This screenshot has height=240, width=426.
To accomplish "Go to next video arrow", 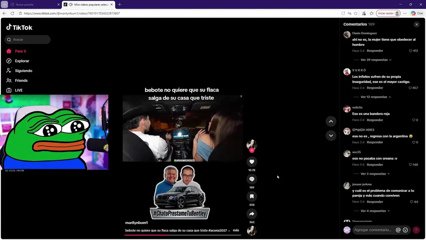I will pyautogui.click(x=331, y=135).
